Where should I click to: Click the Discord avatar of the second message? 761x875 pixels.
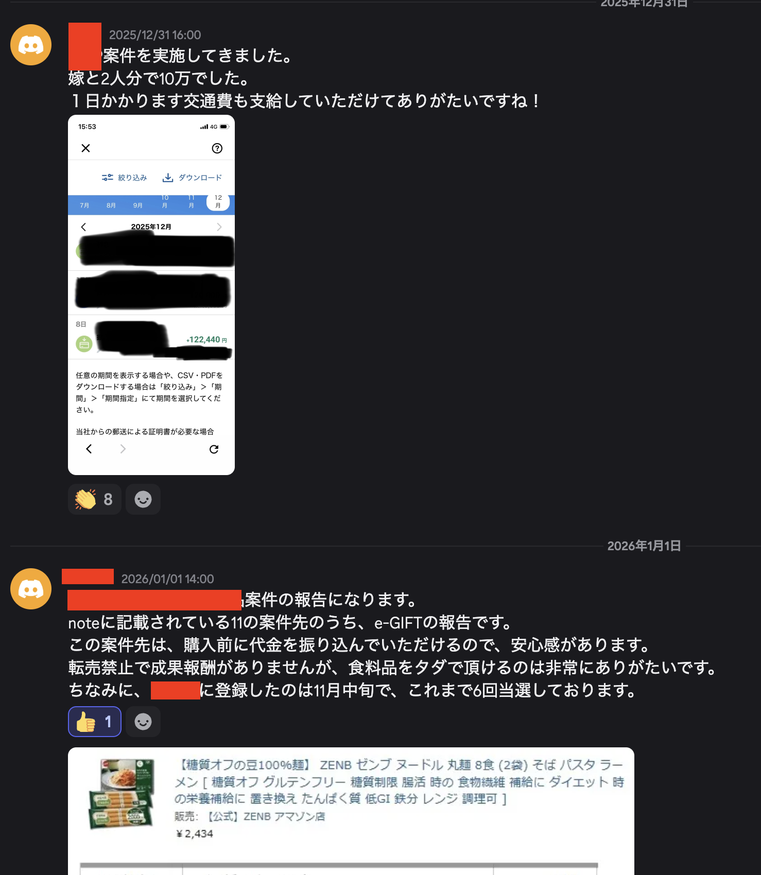click(x=31, y=589)
